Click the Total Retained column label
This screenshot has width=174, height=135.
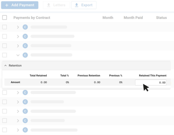pos(38,75)
